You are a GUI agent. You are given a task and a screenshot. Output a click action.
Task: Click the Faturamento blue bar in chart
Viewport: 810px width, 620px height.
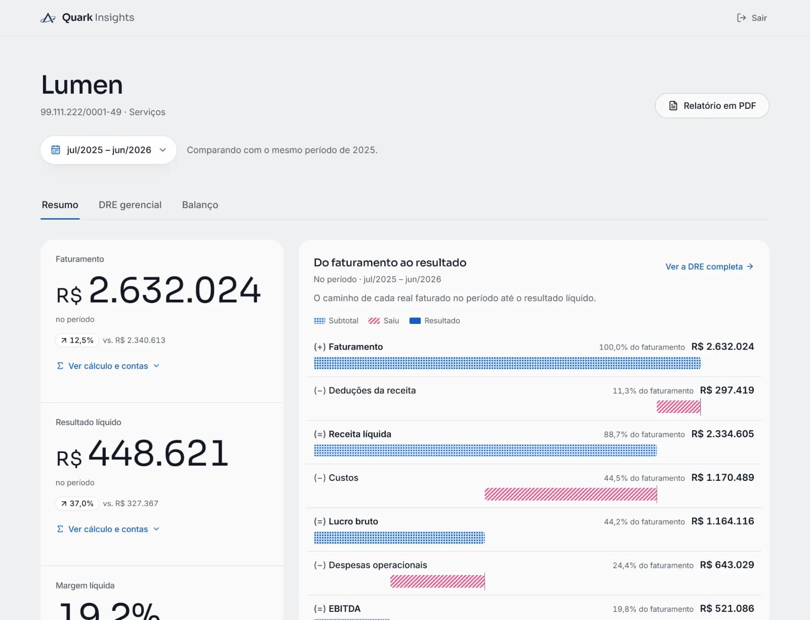click(507, 363)
